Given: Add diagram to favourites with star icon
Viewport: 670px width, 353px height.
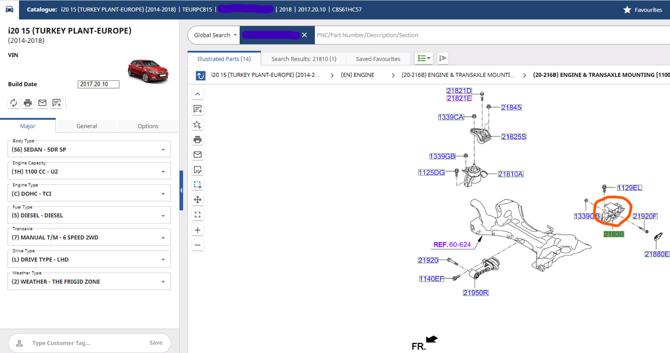Looking at the screenshot, I should [197, 124].
